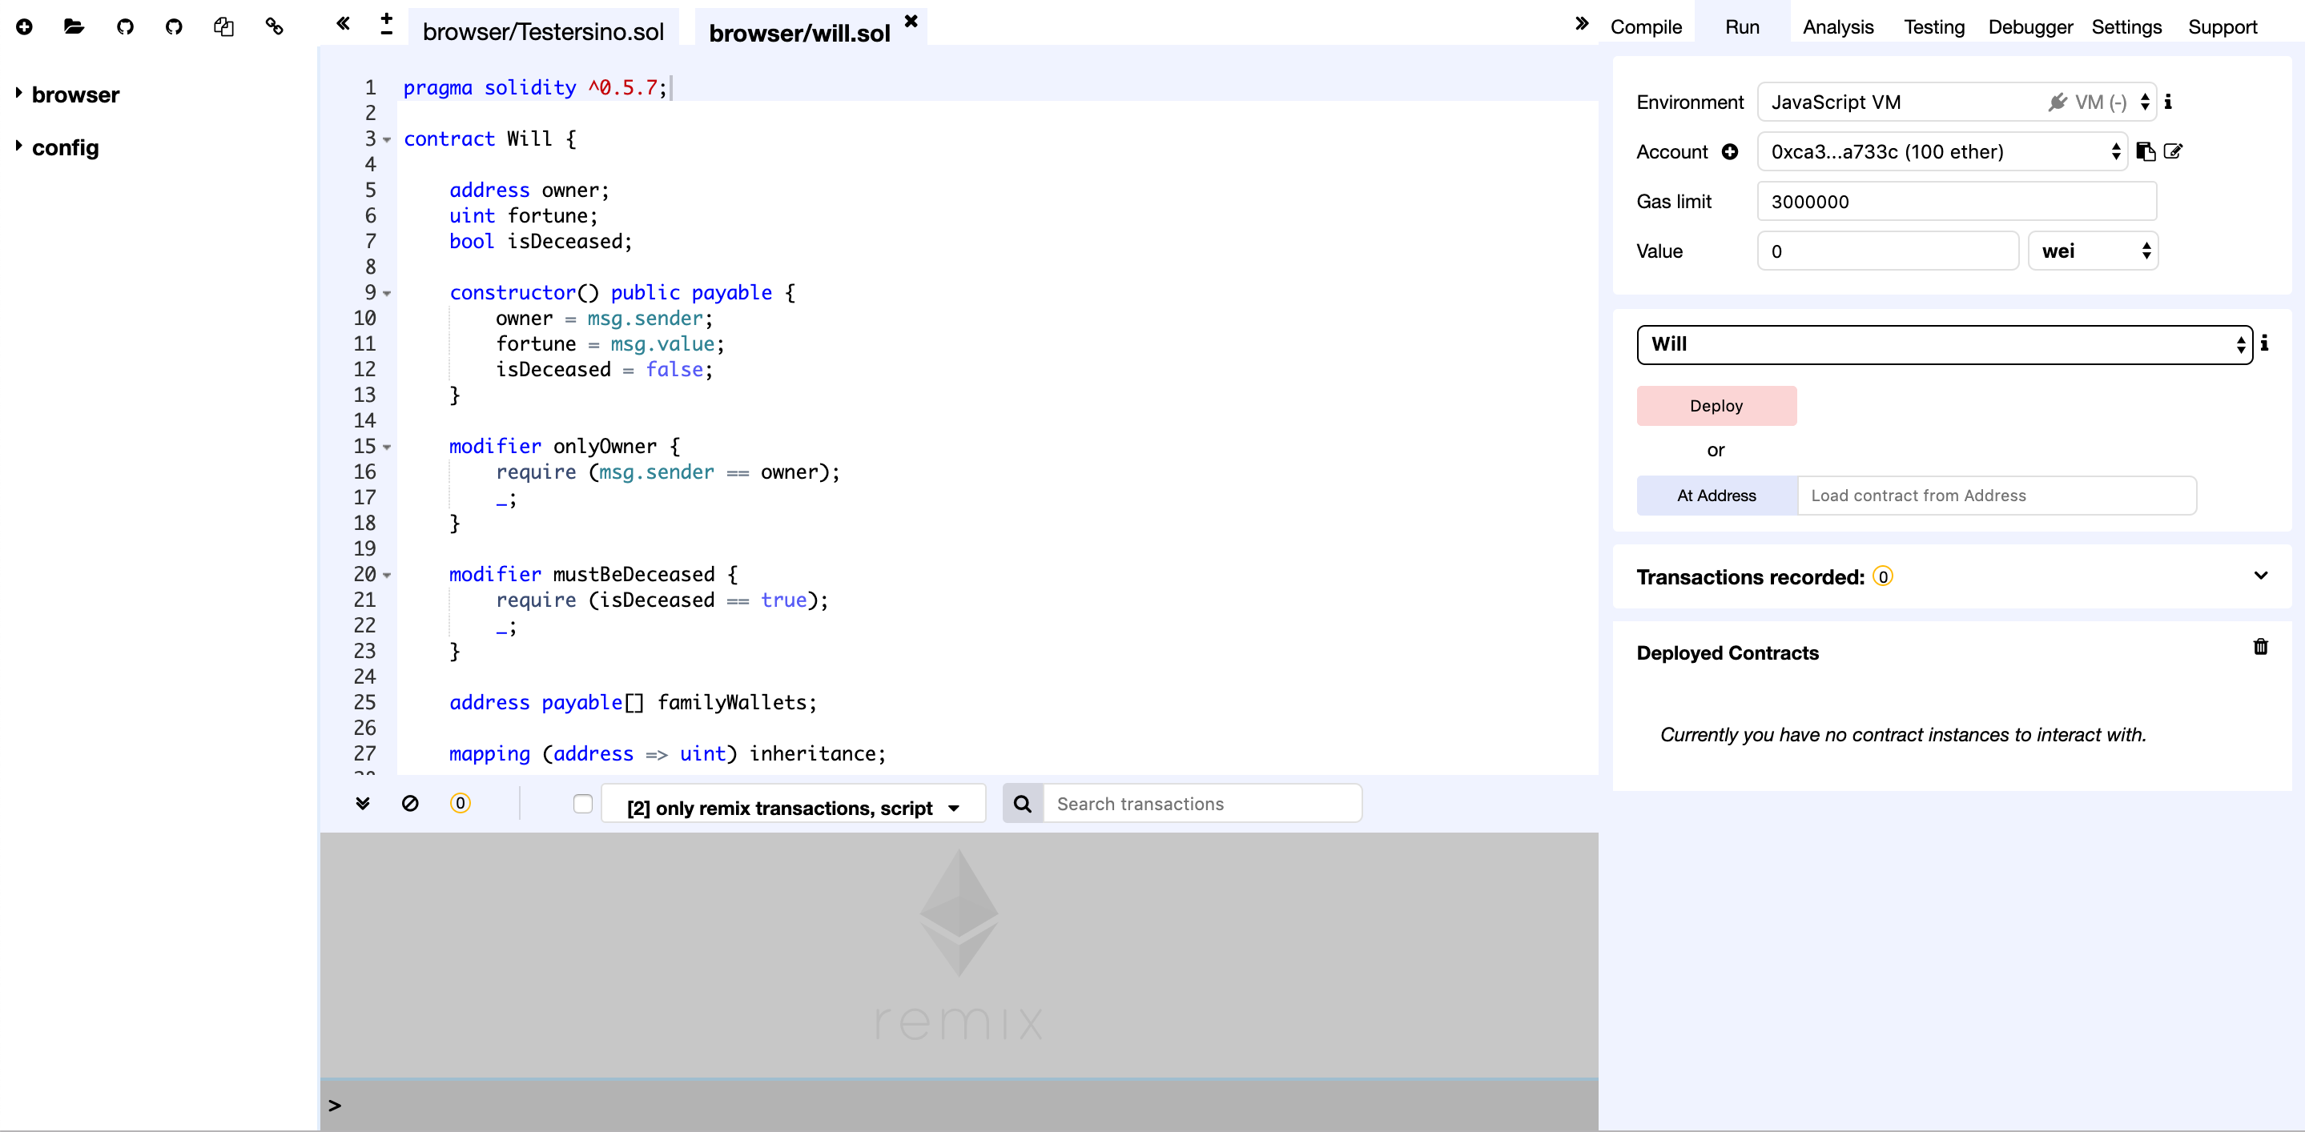2305x1132 pixels.
Task: Switch to the Settings tab
Action: 2126,27
